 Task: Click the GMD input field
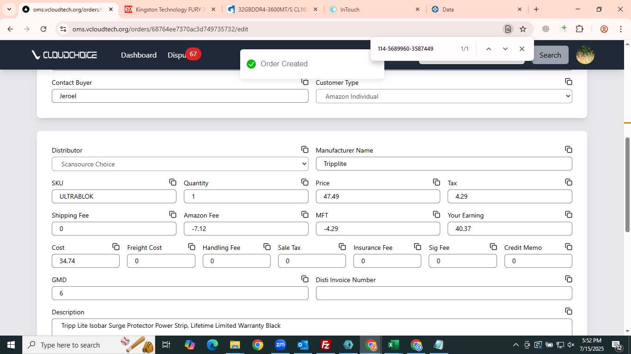[x=180, y=293]
